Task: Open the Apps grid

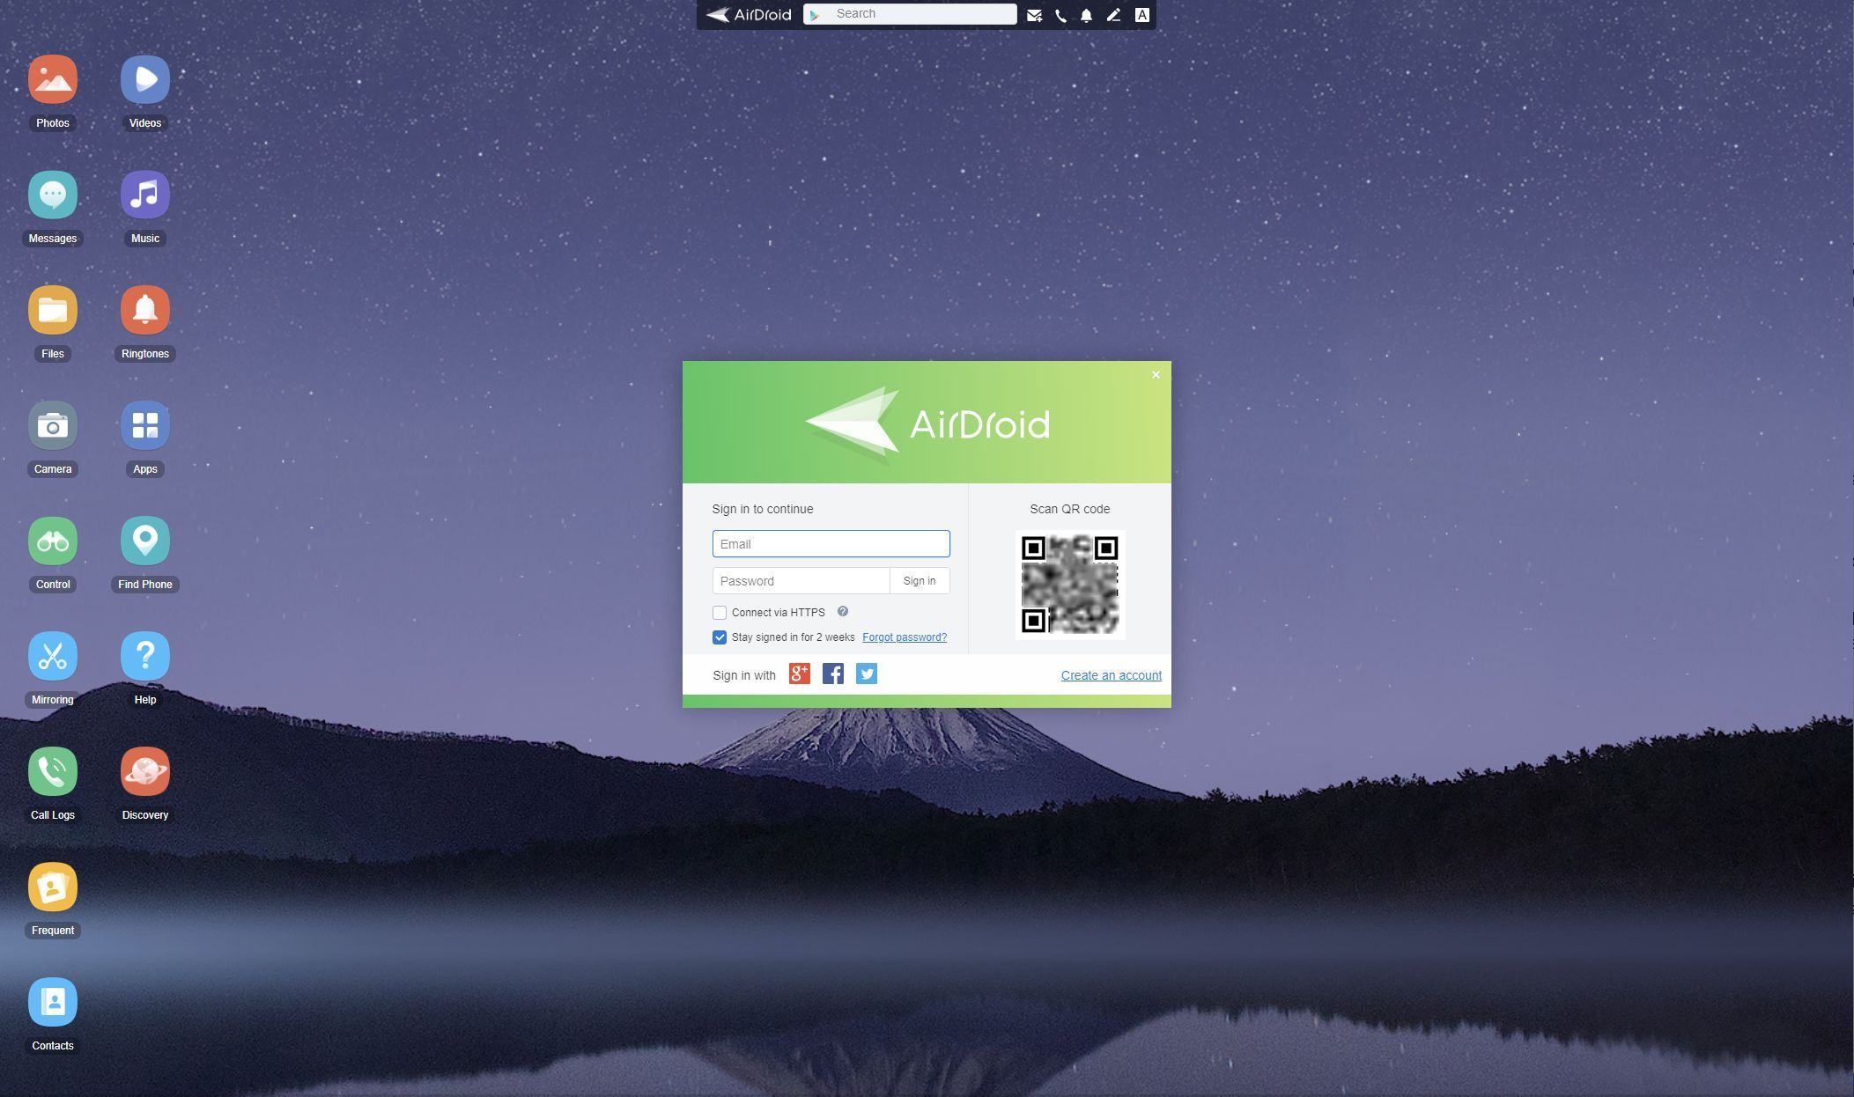Action: click(144, 425)
